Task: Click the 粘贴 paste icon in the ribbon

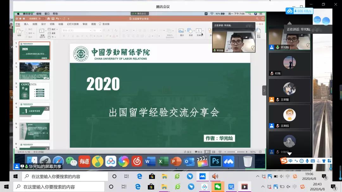Action: [19, 31]
